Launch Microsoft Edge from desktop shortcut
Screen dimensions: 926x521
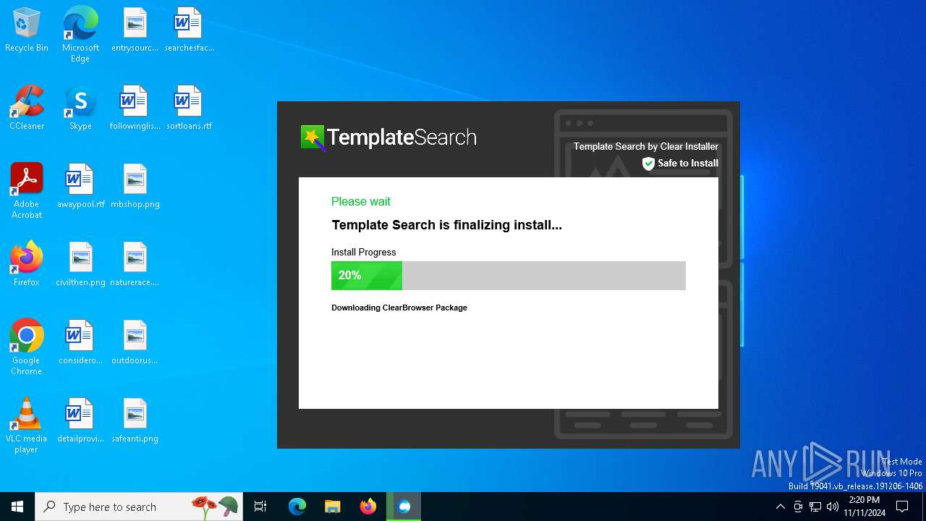pyautogui.click(x=80, y=34)
